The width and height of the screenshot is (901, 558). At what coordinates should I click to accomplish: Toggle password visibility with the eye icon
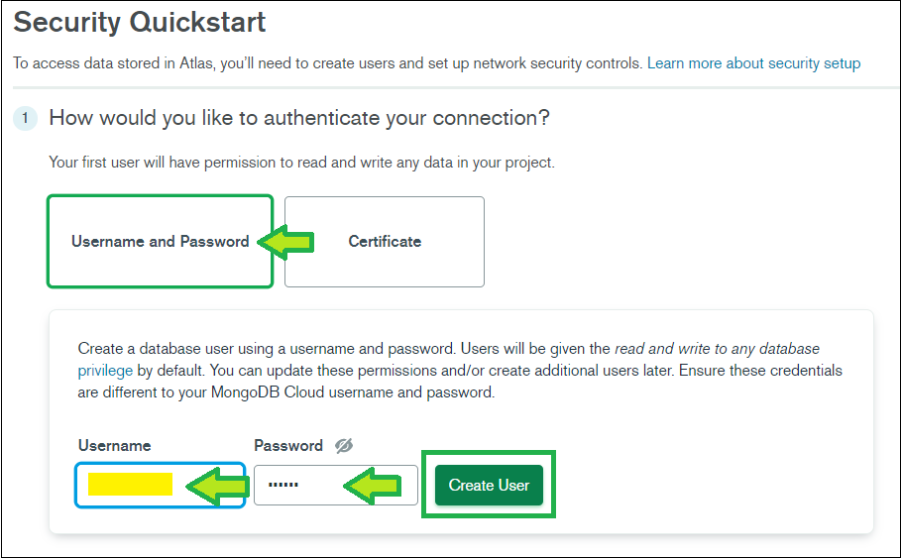(344, 445)
